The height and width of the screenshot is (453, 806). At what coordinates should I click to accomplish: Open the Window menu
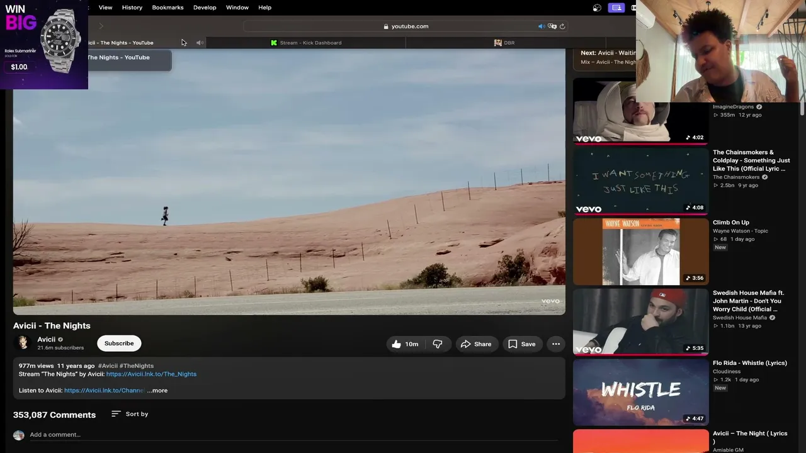[237, 8]
